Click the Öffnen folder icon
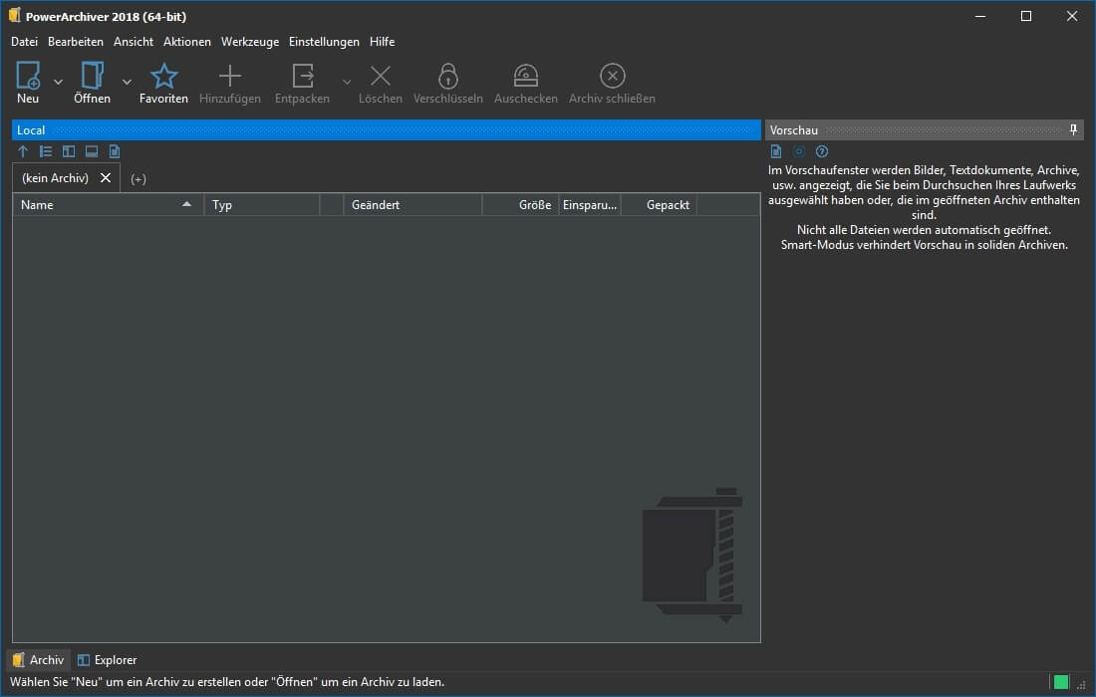The width and height of the screenshot is (1096, 697). point(92,76)
